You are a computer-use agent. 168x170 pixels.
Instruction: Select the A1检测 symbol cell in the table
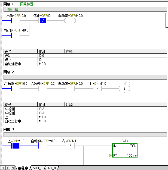coord(20,109)
